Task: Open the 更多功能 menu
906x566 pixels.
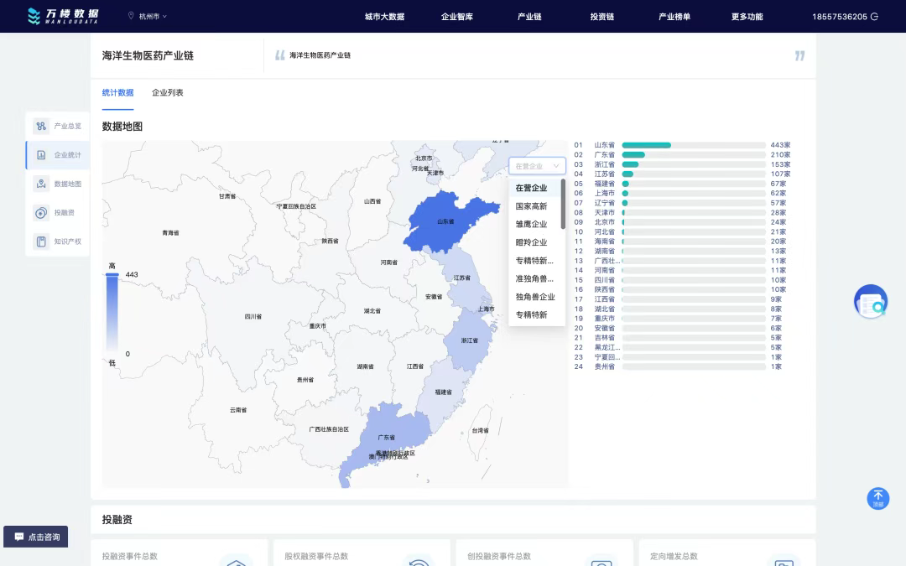Action: [747, 16]
